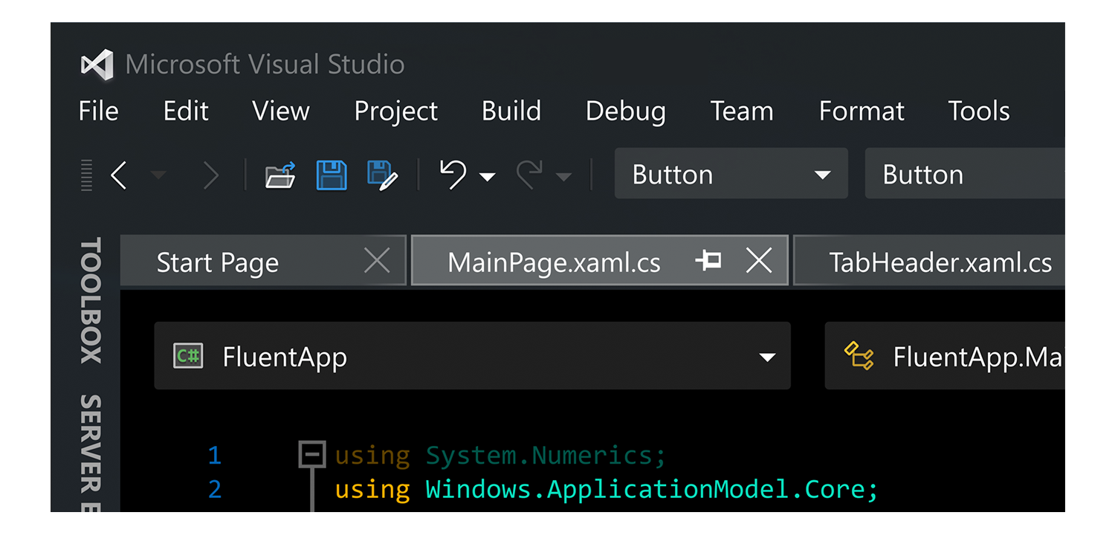1115x550 pixels.
Task: Open the undo history dropdown arrow
Action: click(487, 177)
